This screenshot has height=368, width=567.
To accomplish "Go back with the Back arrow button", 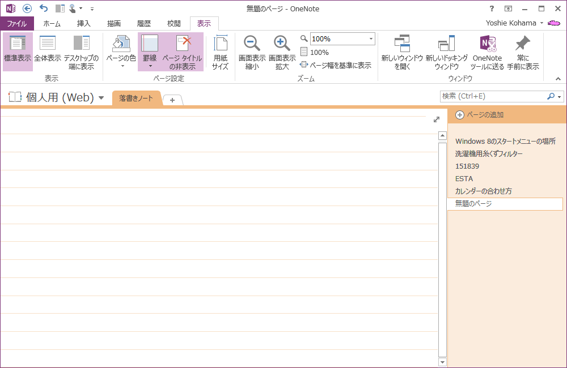I will click(27, 8).
